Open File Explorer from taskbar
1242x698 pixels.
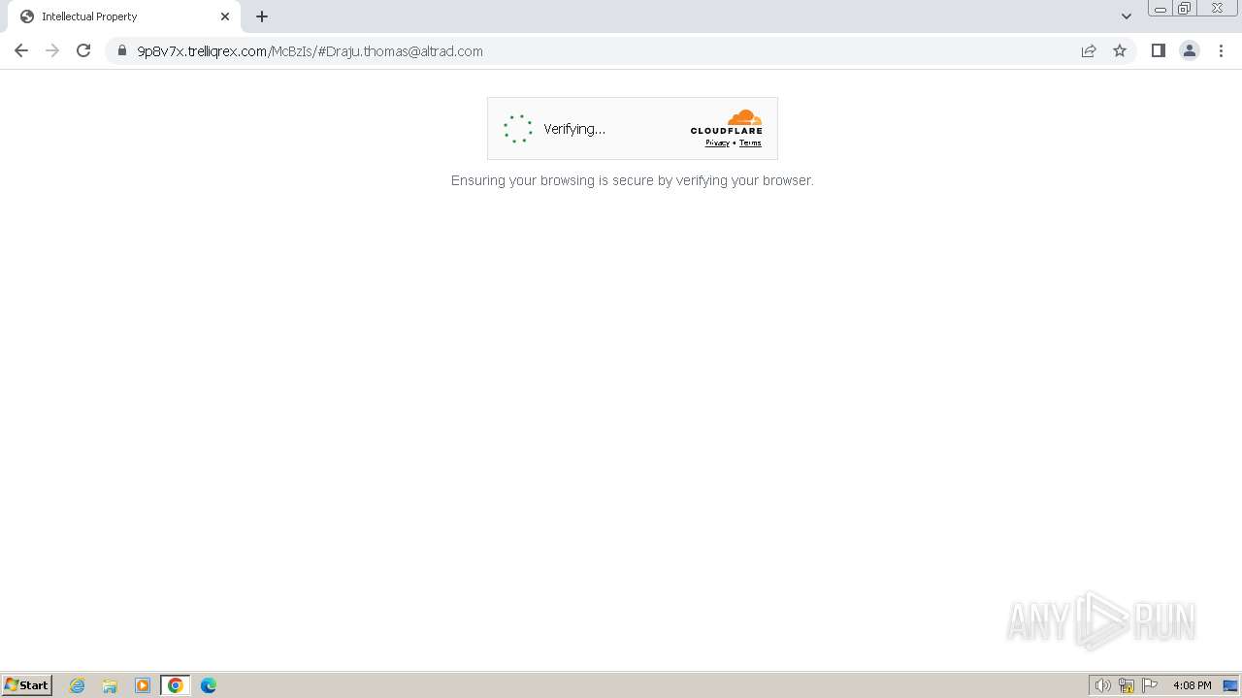(110, 685)
